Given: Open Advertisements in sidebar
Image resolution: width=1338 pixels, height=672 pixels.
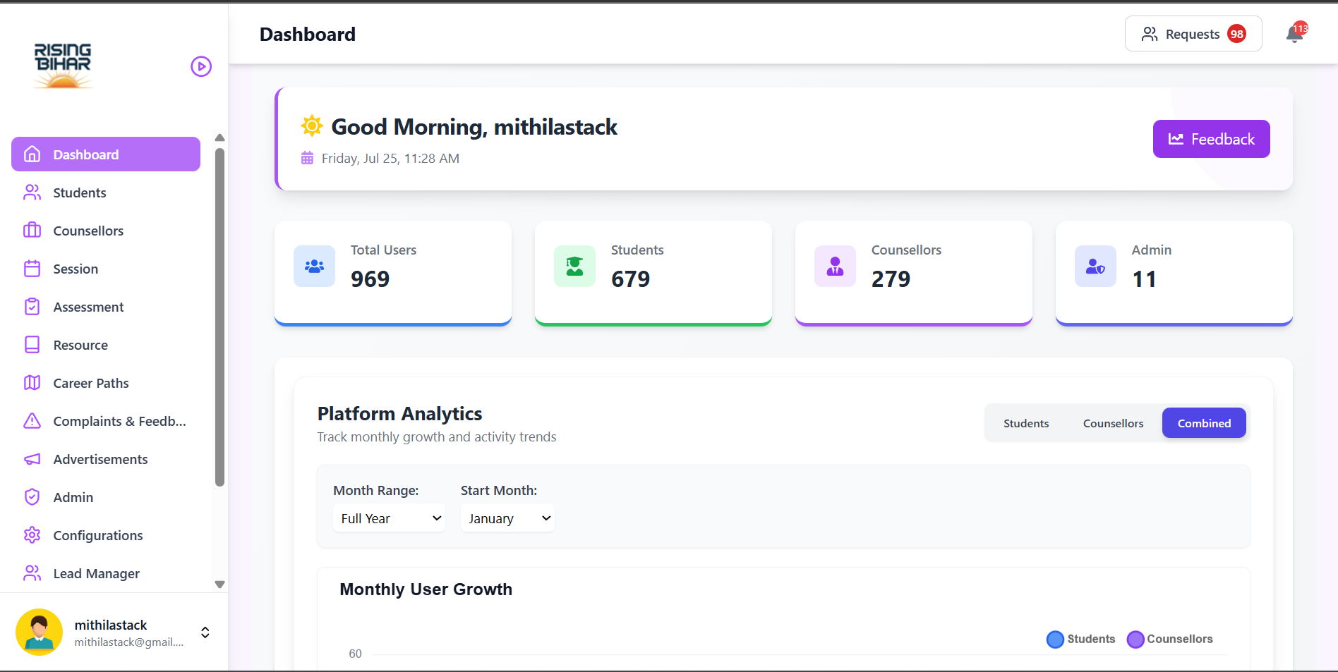Looking at the screenshot, I should point(106,459).
